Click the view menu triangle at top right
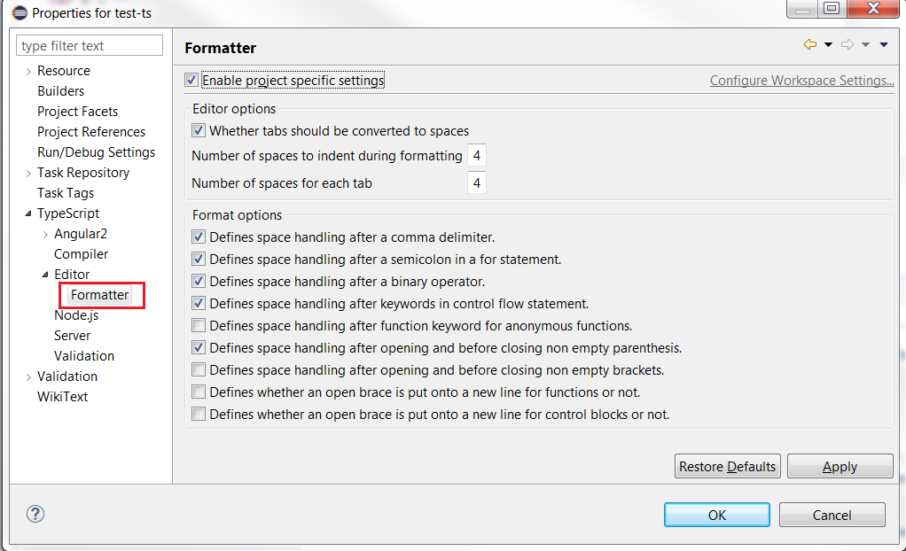The image size is (906, 551). [x=883, y=43]
